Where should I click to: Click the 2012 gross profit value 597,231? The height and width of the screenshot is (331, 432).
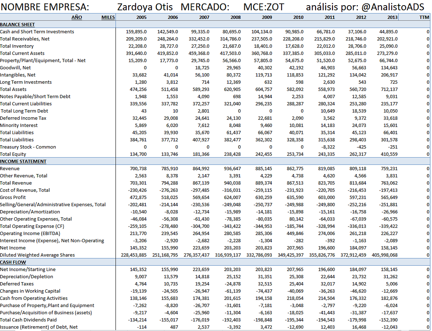click(x=358, y=197)
